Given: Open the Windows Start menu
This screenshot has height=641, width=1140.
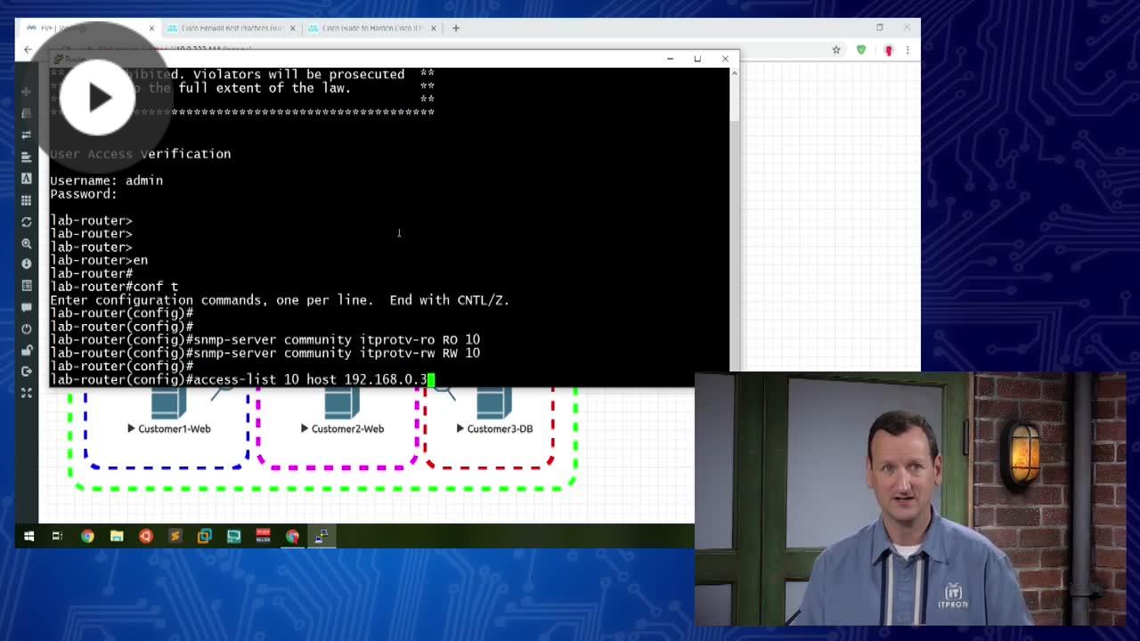Looking at the screenshot, I should pyautogui.click(x=28, y=535).
